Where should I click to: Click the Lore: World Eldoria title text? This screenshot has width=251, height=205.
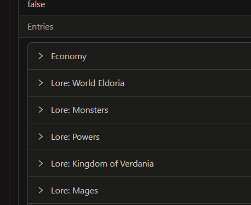88,83
